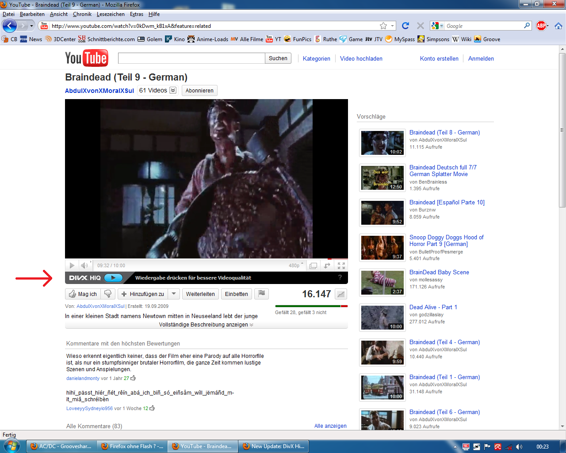The width and height of the screenshot is (566, 453).
Task: Flag the video with the flag icon
Action: [x=262, y=294]
